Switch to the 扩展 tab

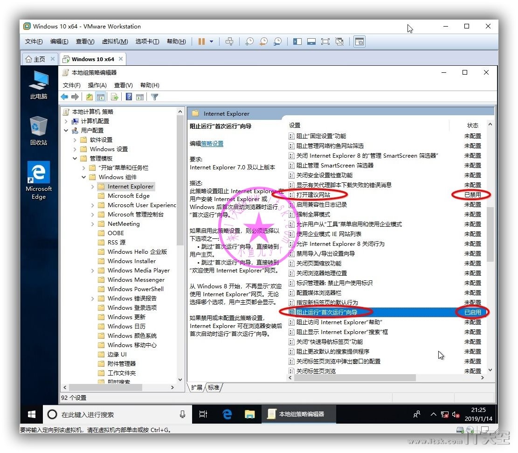(x=197, y=387)
